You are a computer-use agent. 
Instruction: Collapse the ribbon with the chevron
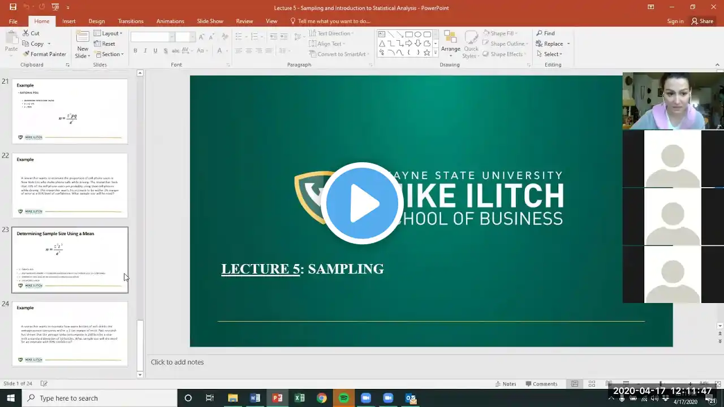tap(717, 65)
